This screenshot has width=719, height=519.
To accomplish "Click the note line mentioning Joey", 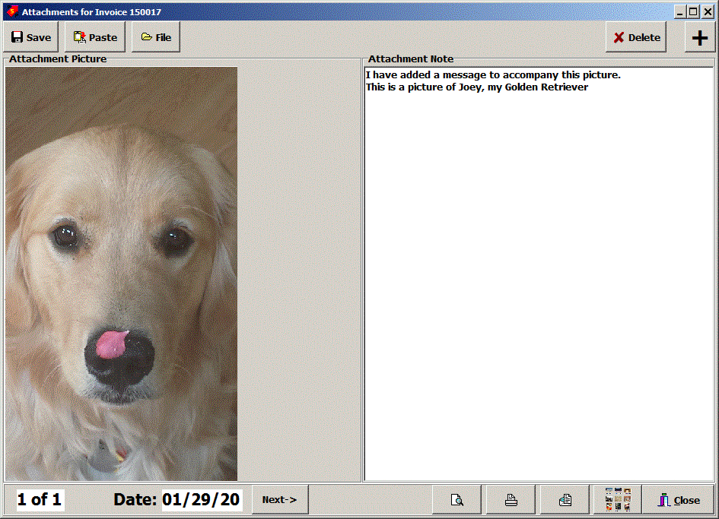I will click(x=477, y=87).
